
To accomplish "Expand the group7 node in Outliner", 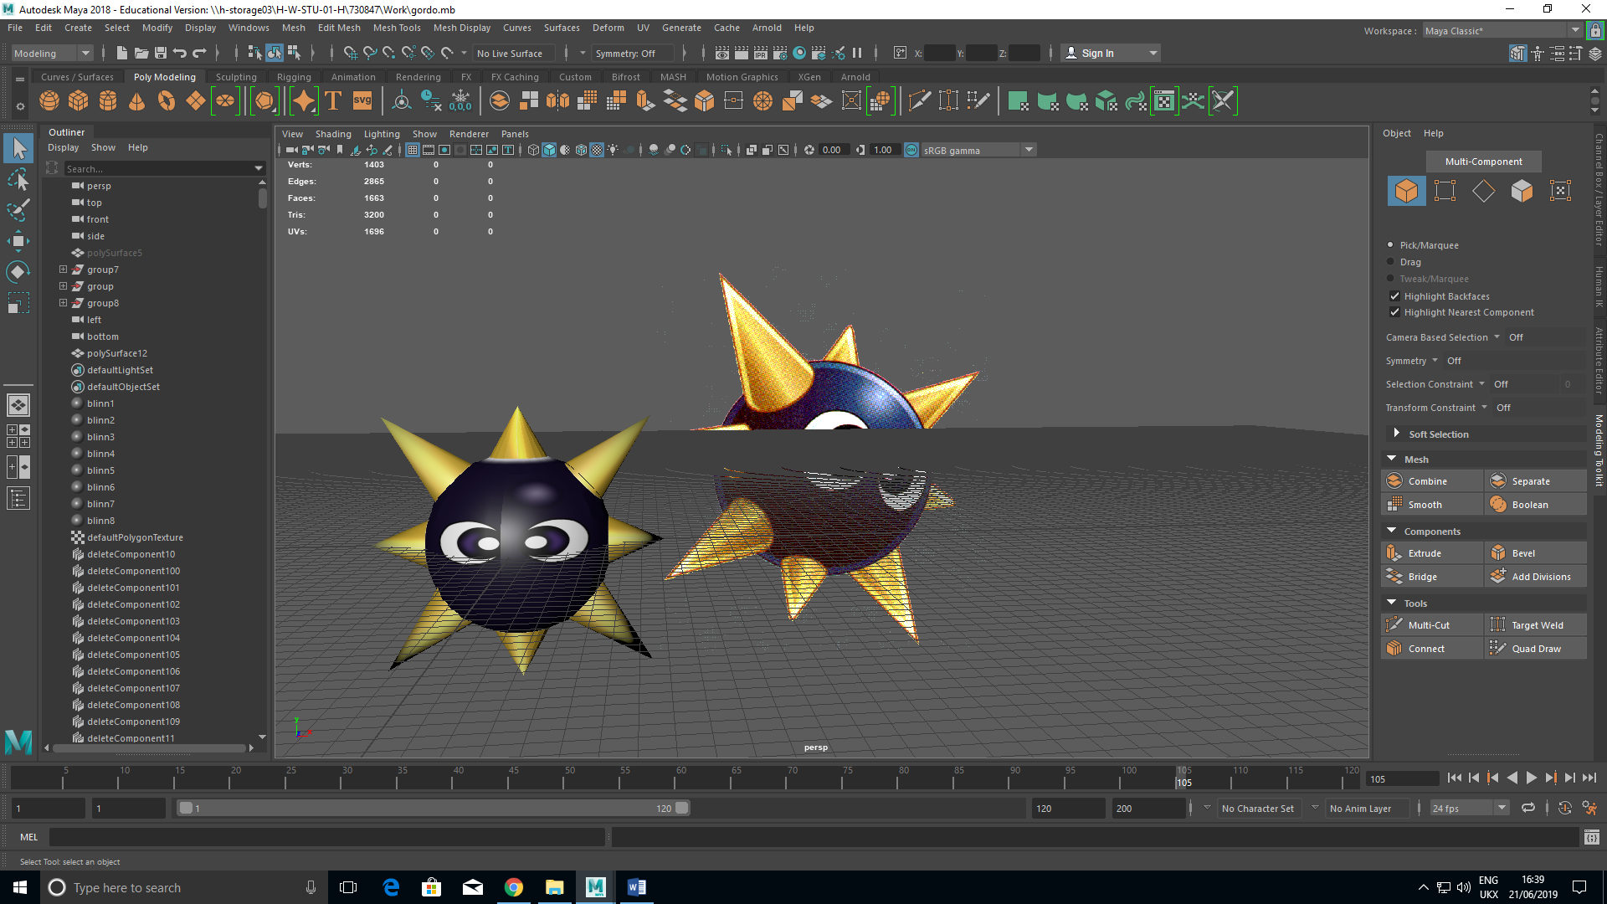I will (63, 270).
